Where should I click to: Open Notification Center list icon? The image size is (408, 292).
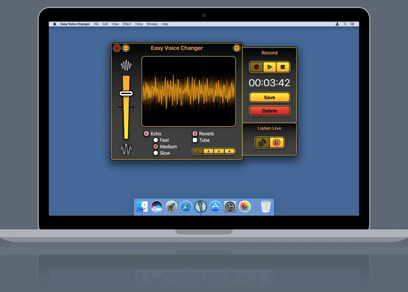pyautogui.click(x=352, y=24)
